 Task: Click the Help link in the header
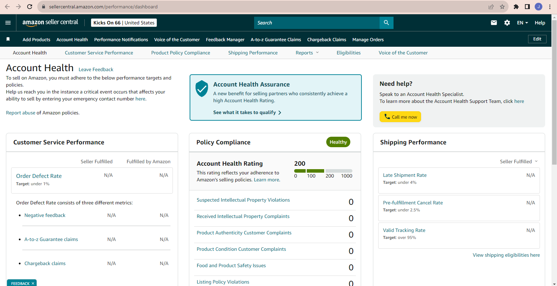540,23
